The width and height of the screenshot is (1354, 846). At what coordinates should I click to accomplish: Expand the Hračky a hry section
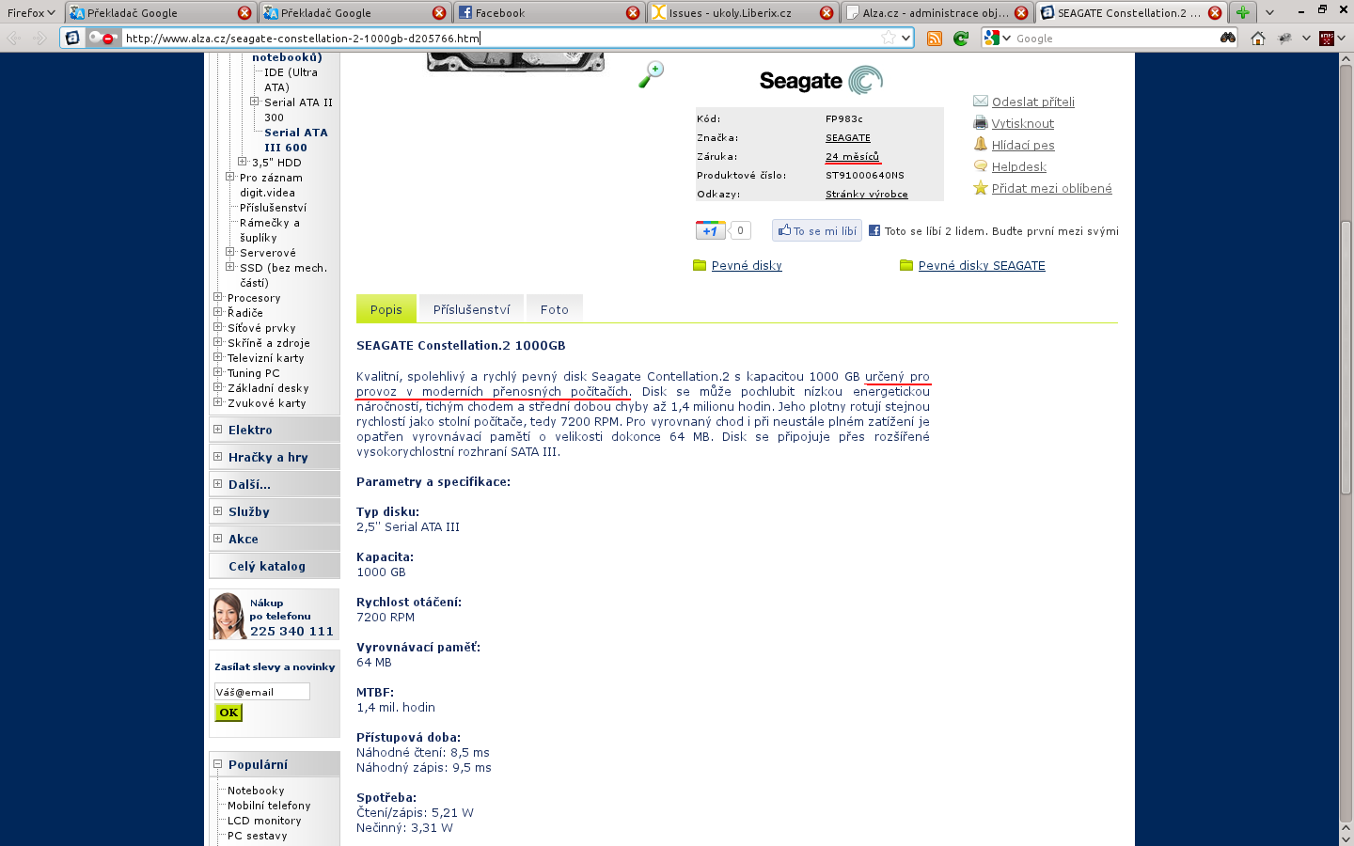click(217, 457)
